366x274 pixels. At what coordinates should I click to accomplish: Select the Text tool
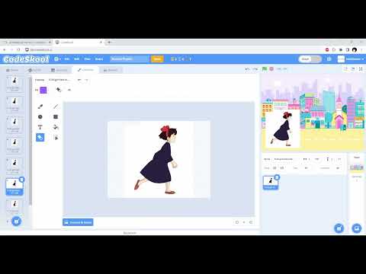coord(40,127)
